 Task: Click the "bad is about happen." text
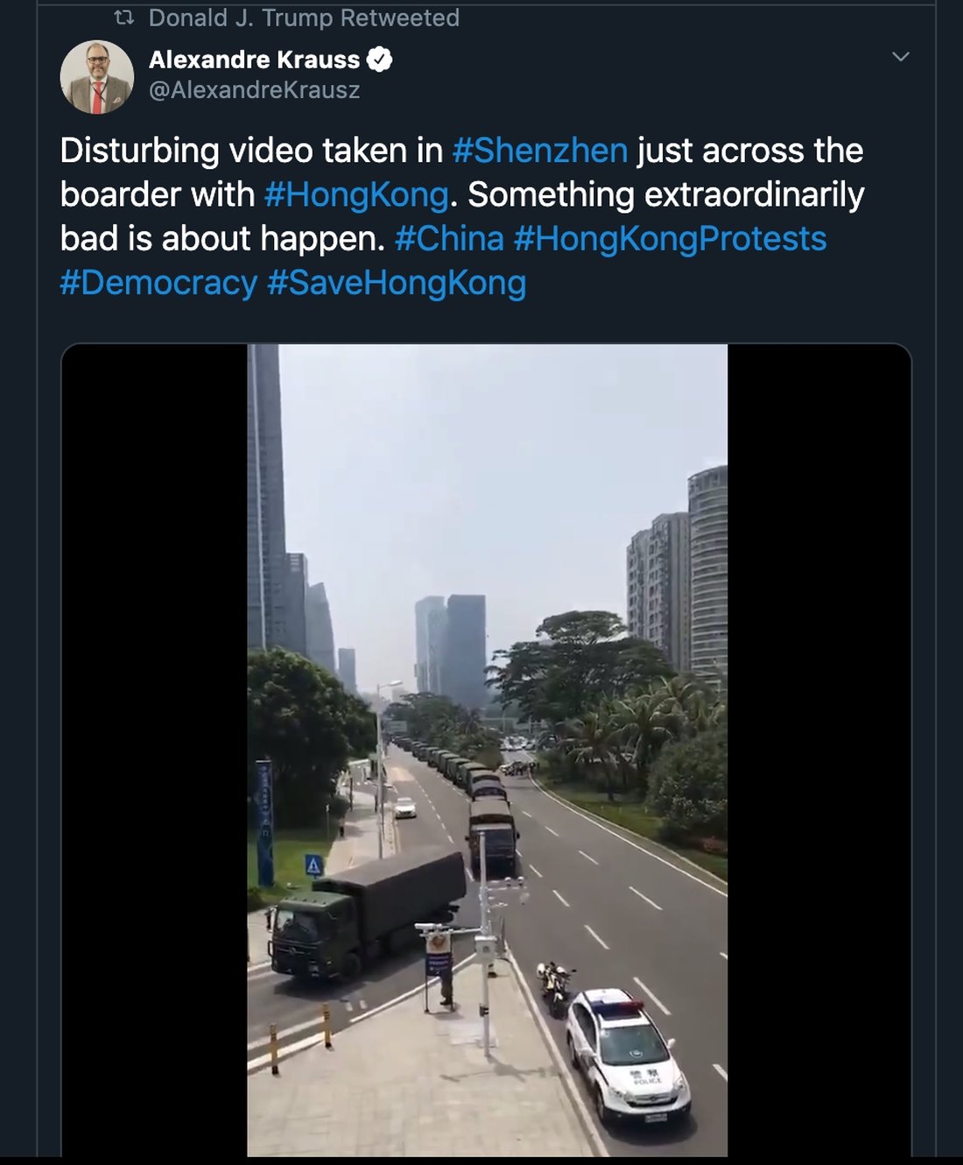point(222,239)
